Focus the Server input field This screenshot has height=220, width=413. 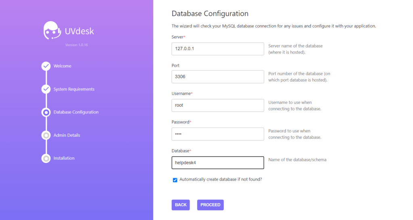[218, 49]
